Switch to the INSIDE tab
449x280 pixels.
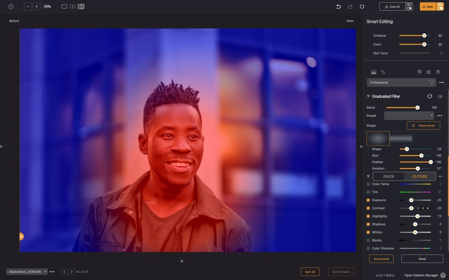pyautogui.click(x=389, y=176)
